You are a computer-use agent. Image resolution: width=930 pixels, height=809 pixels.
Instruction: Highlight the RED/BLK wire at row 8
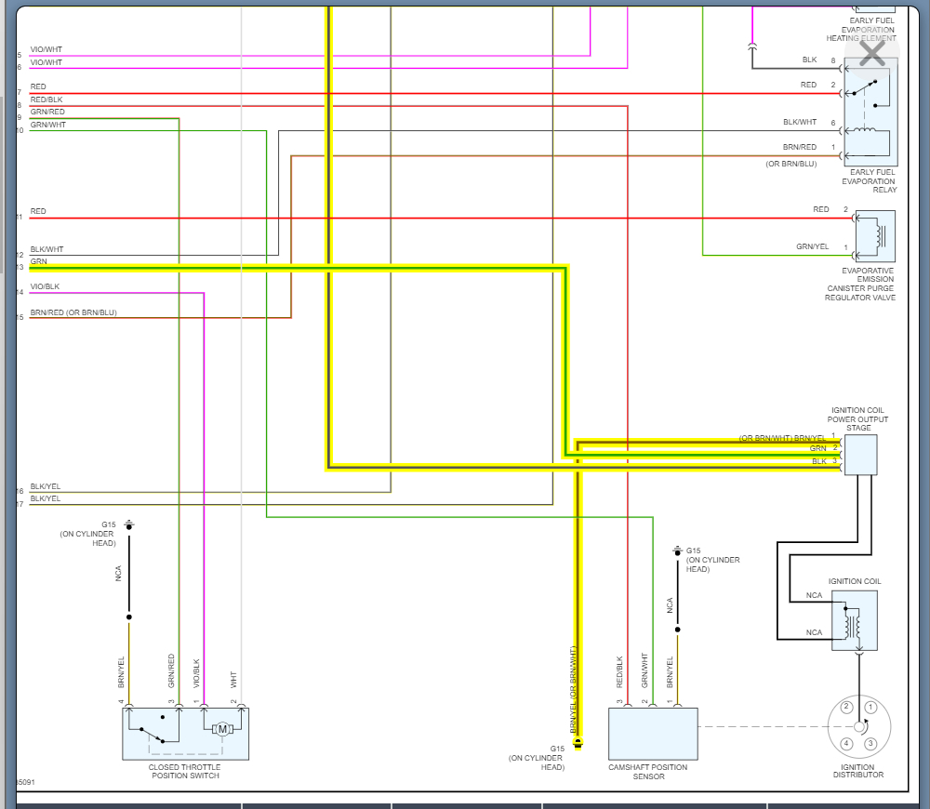pyautogui.click(x=327, y=106)
